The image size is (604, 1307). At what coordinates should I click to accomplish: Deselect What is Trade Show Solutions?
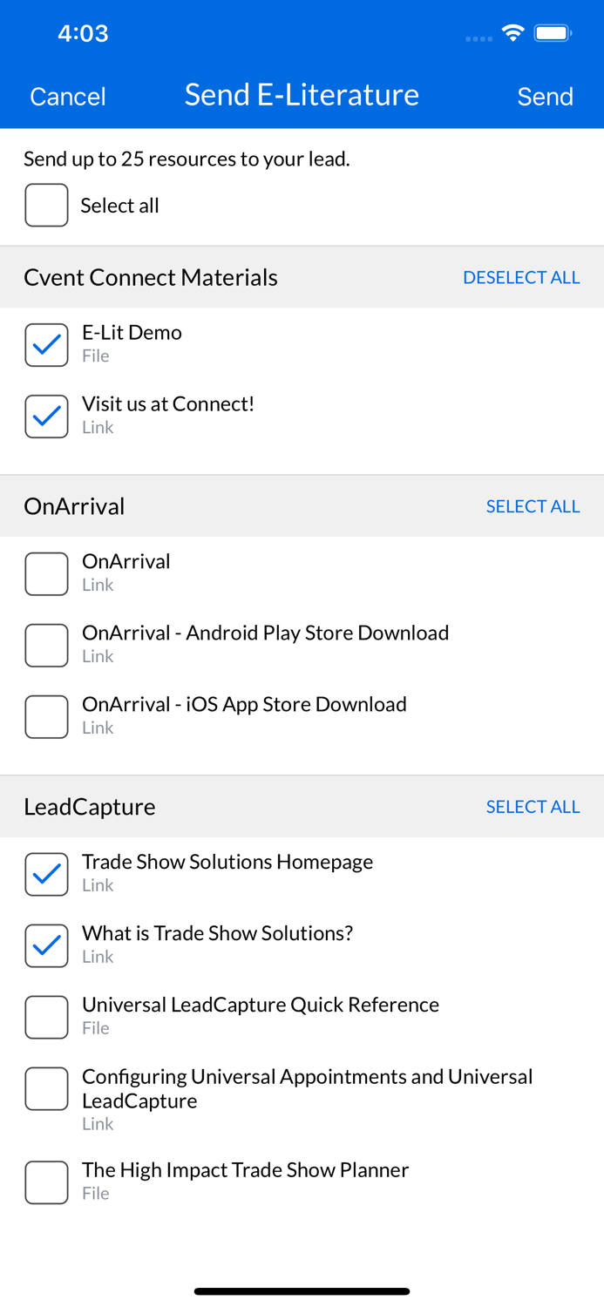[46, 945]
